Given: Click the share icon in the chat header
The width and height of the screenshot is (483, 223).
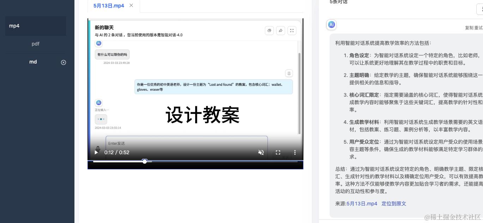Looking at the screenshot, I should pos(281,31).
